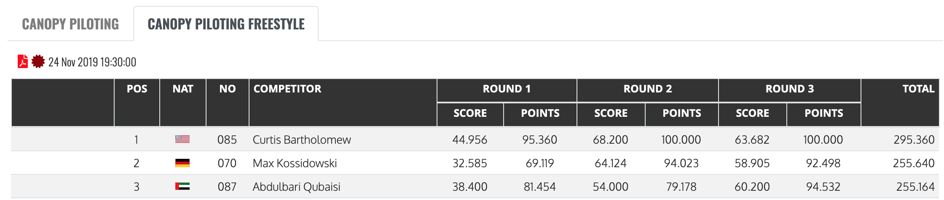The width and height of the screenshot is (944, 200).
Task: Click the ROUND 2 header
Action: click(648, 89)
